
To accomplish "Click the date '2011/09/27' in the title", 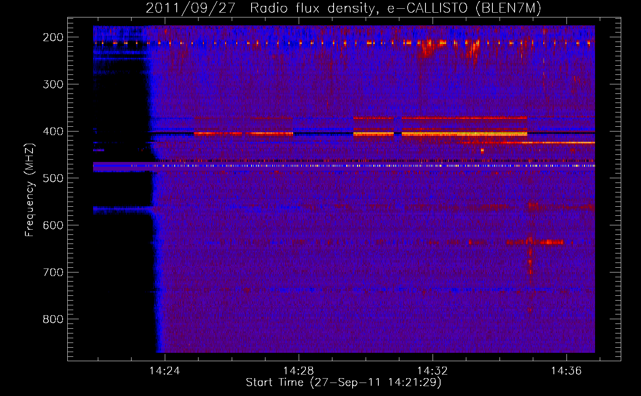I will [x=191, y=8].
